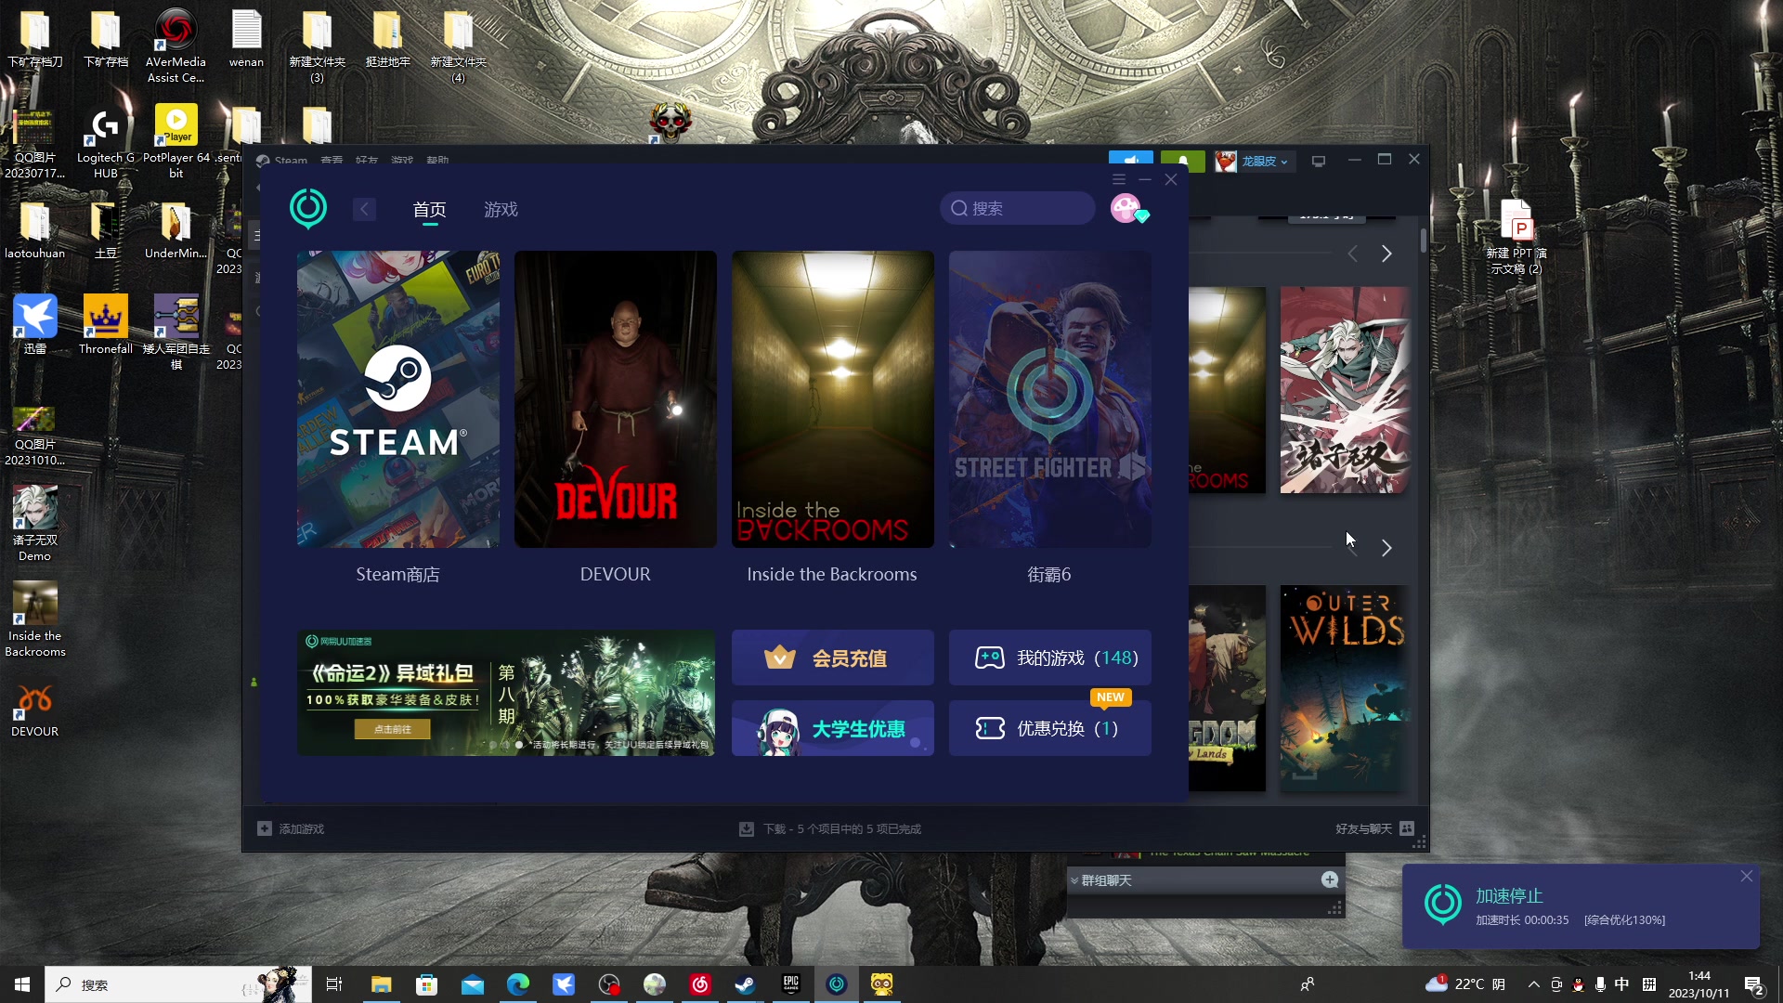Open File Explorer from the taskbar

pyautogui.click(x=382, y=984)
